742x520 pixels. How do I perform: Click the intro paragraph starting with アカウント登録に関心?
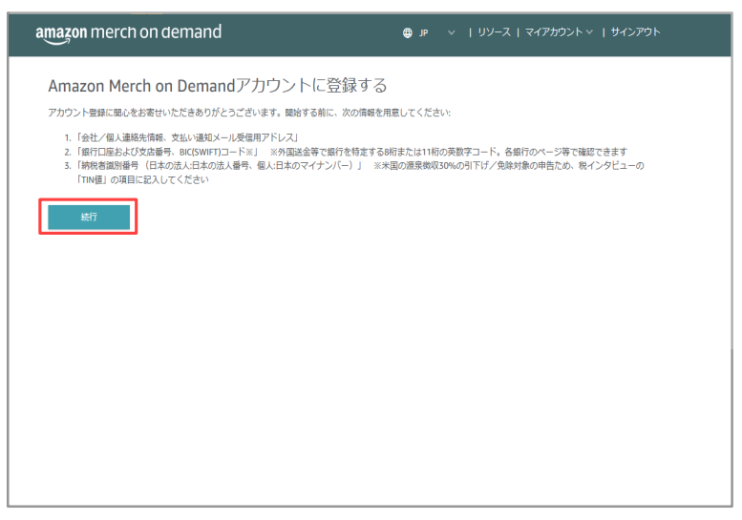pos(249,113)
